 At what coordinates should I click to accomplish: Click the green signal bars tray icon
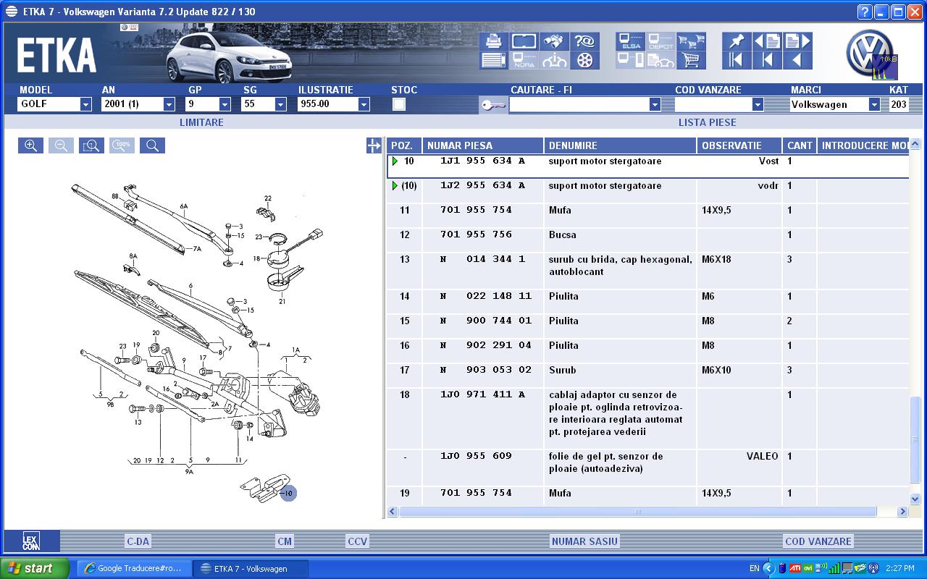click(834, 568)
